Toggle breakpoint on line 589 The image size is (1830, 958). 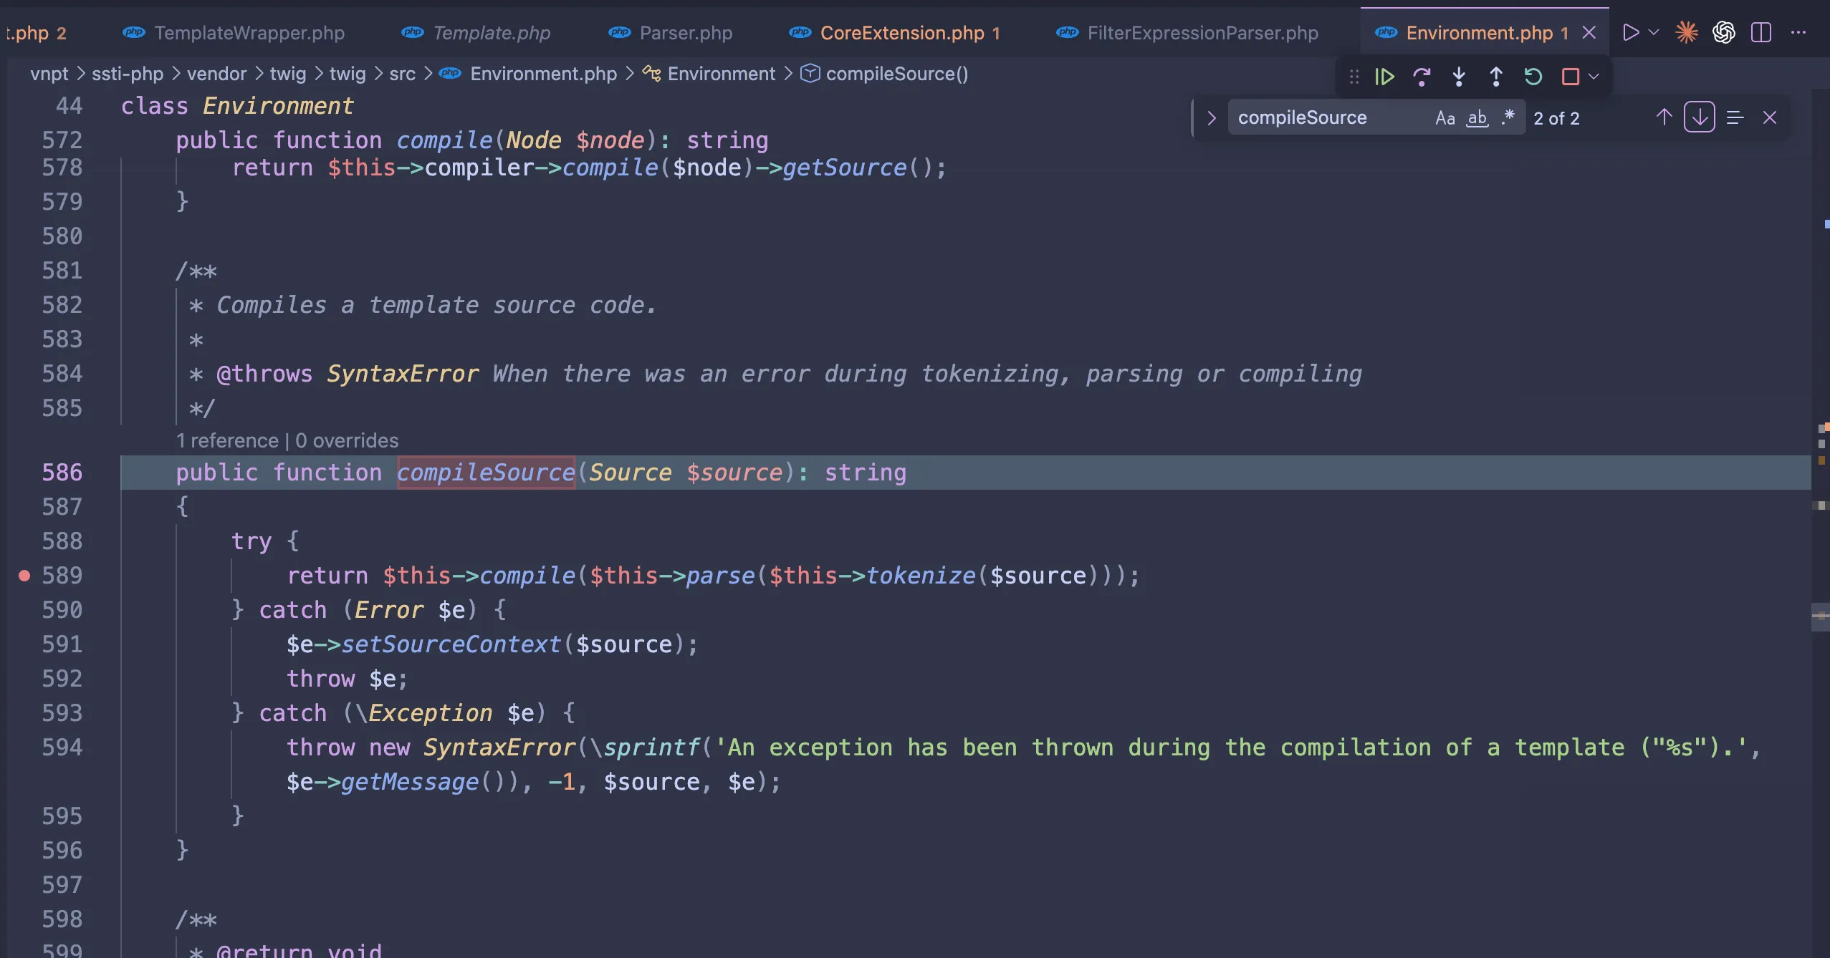pyautogui.click(x=24, y=576)
